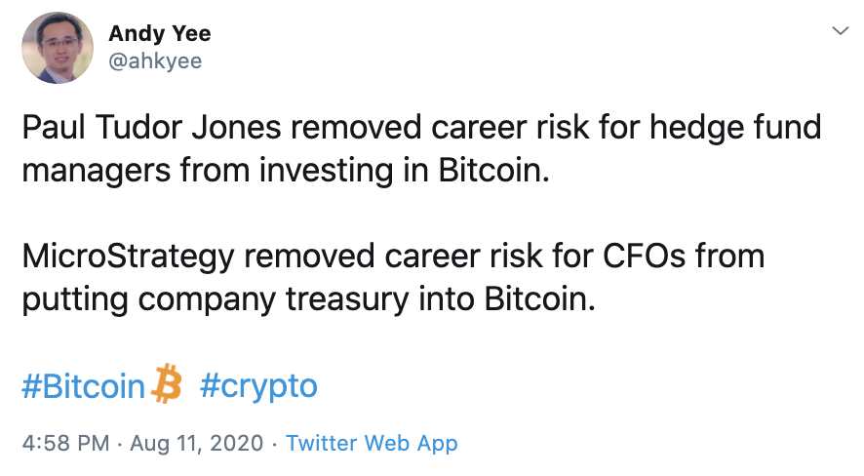Open the Twitter Web App source link
The image size is (864, 476).
tap(372, 444)
